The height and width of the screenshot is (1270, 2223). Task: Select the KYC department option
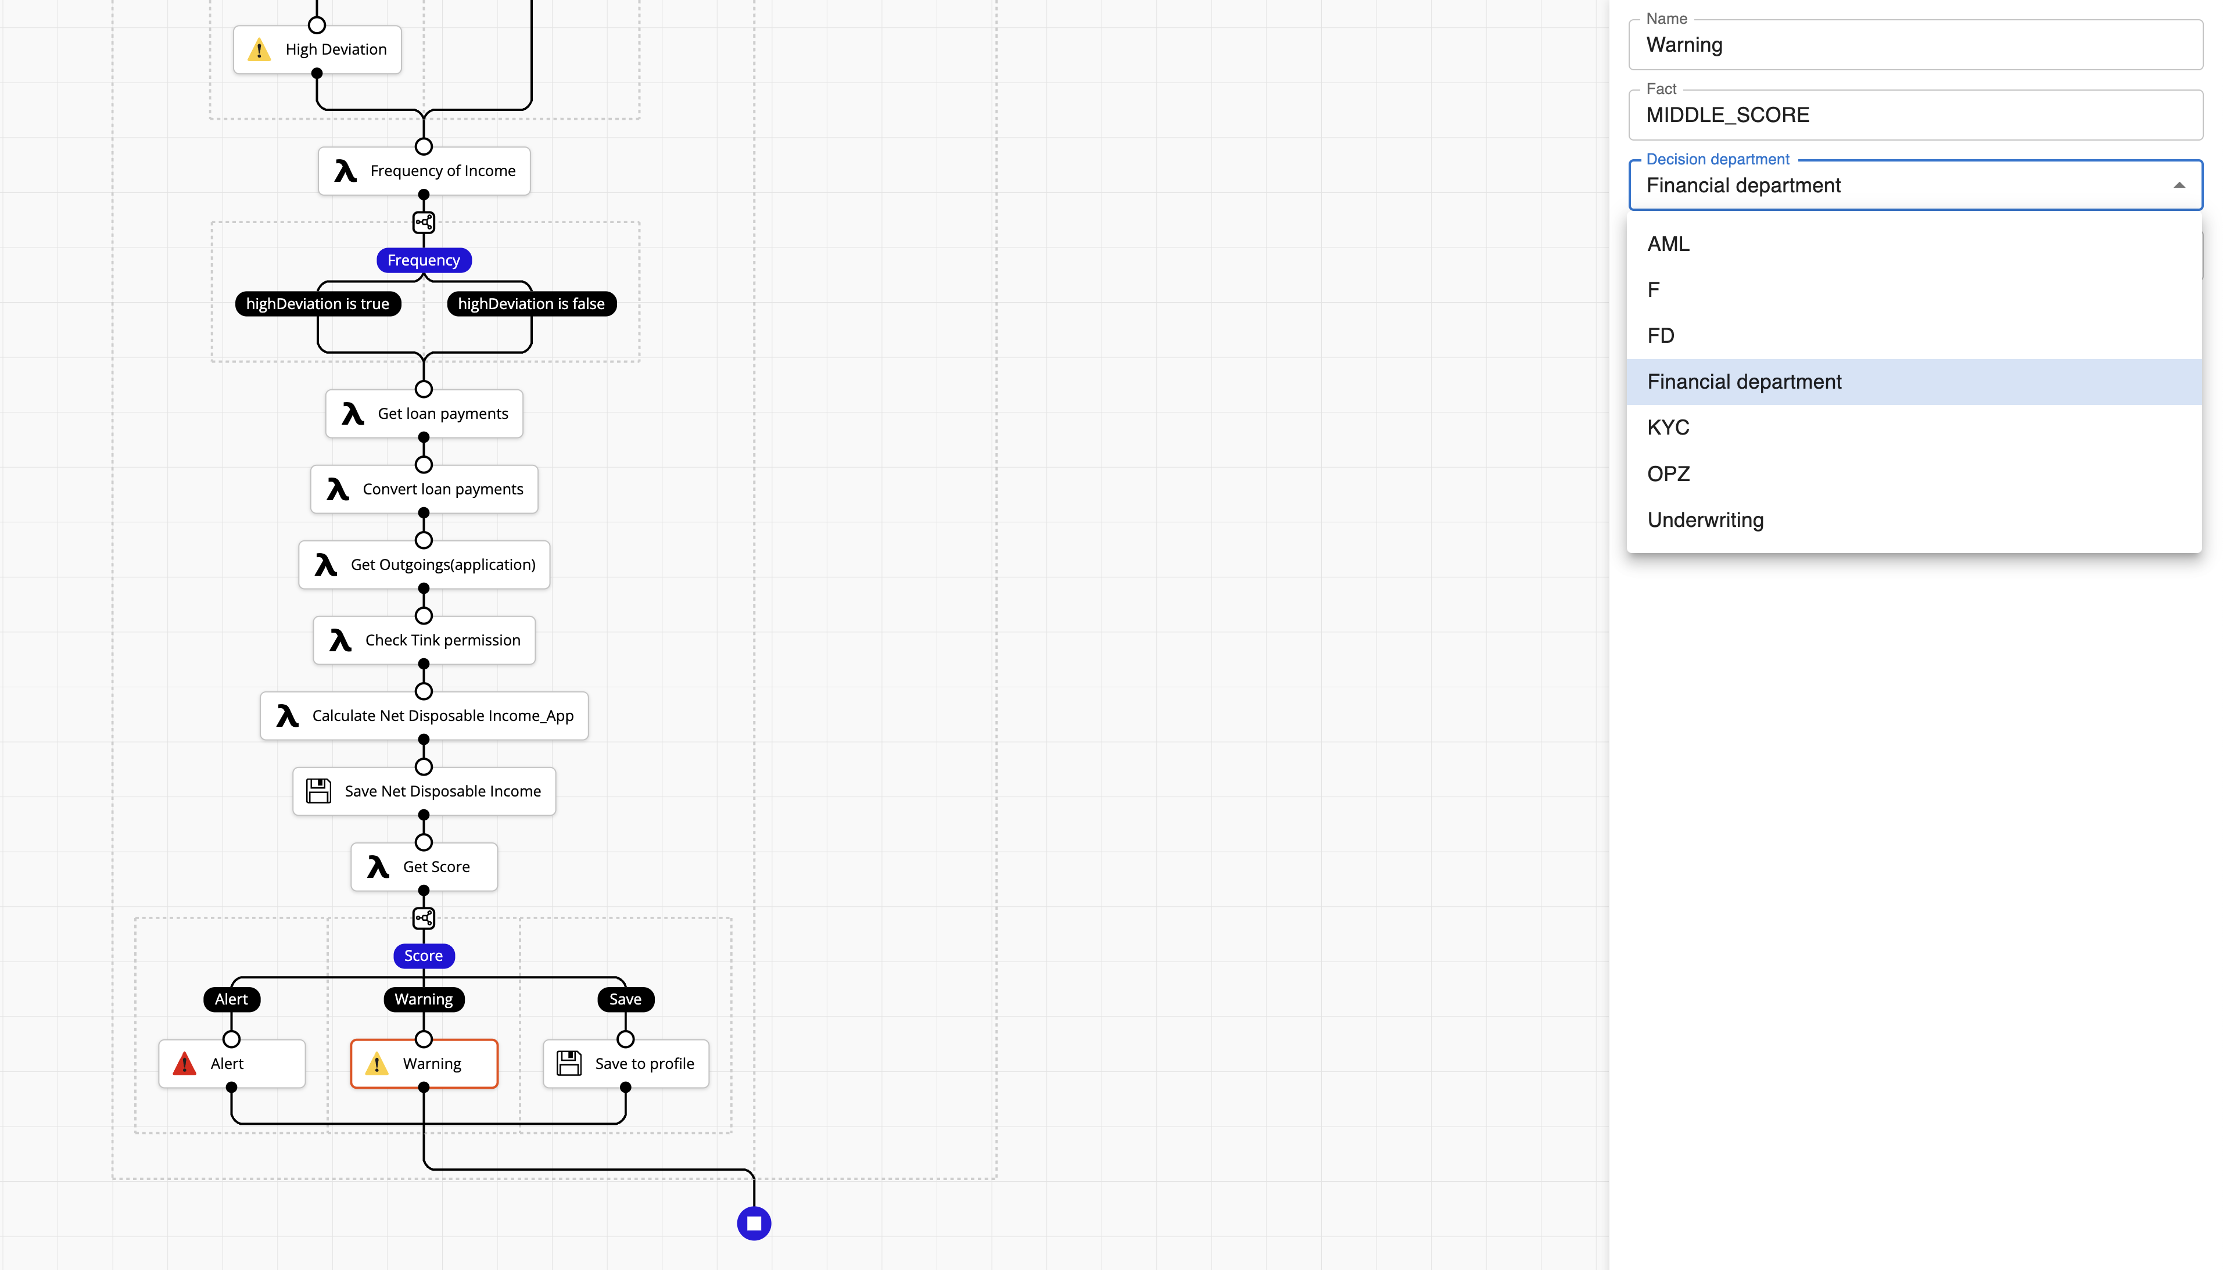[x=1668, y=428]
